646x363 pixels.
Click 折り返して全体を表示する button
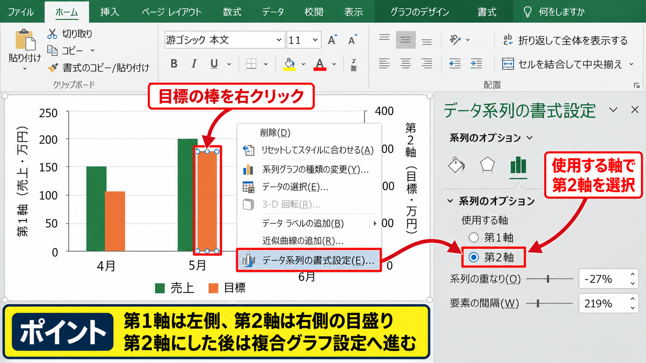[x=565, y=40]
